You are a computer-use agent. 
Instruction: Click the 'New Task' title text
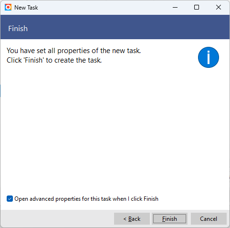[x=26, y=8]
